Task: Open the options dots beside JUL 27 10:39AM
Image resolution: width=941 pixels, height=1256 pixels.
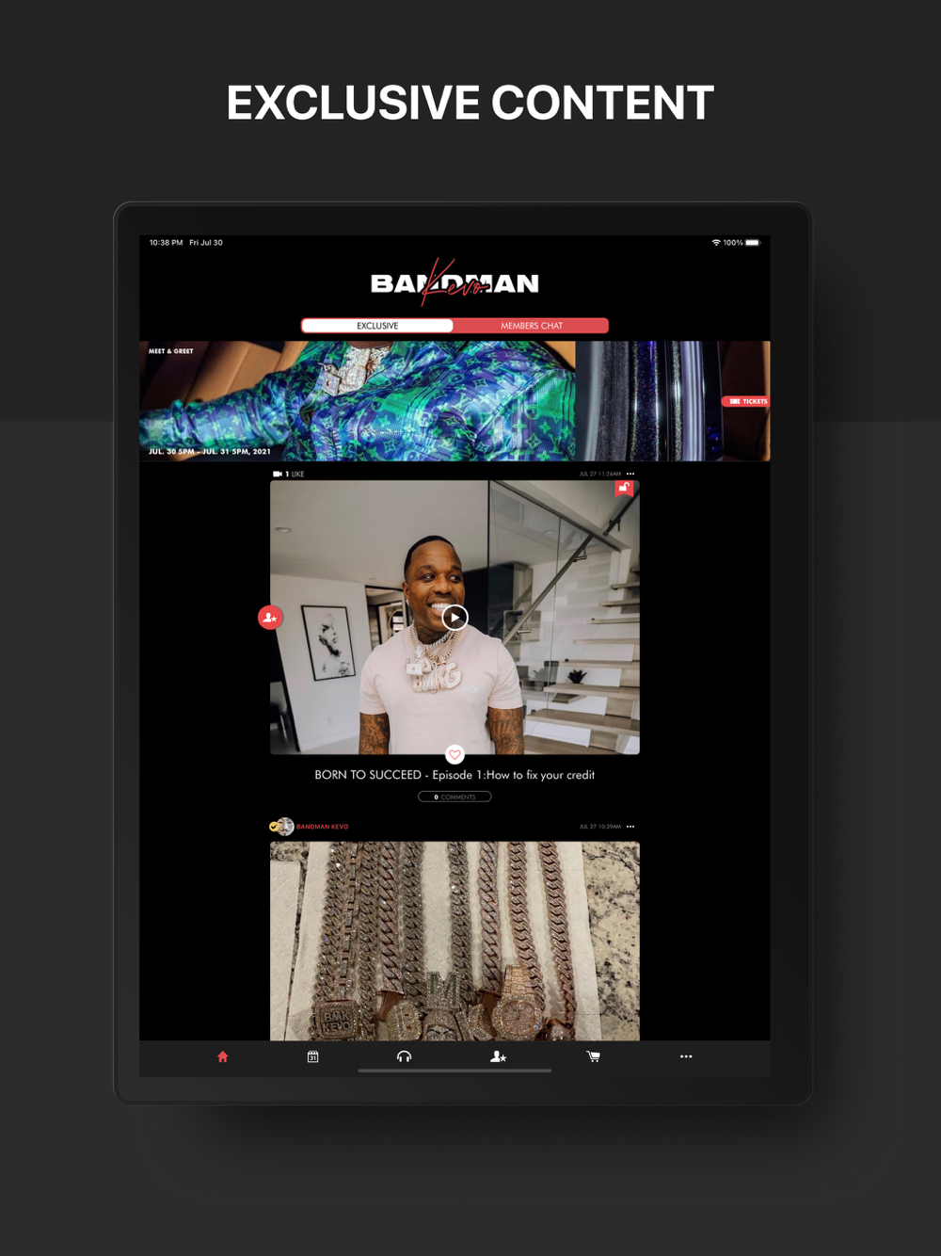Action: coord(630,827)
